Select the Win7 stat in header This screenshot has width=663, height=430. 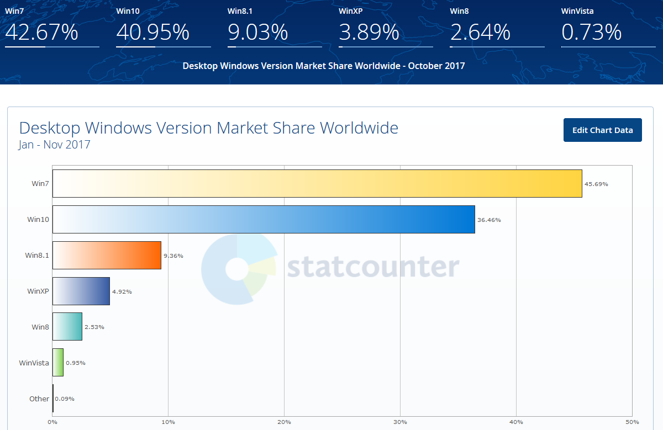point(42,32)
